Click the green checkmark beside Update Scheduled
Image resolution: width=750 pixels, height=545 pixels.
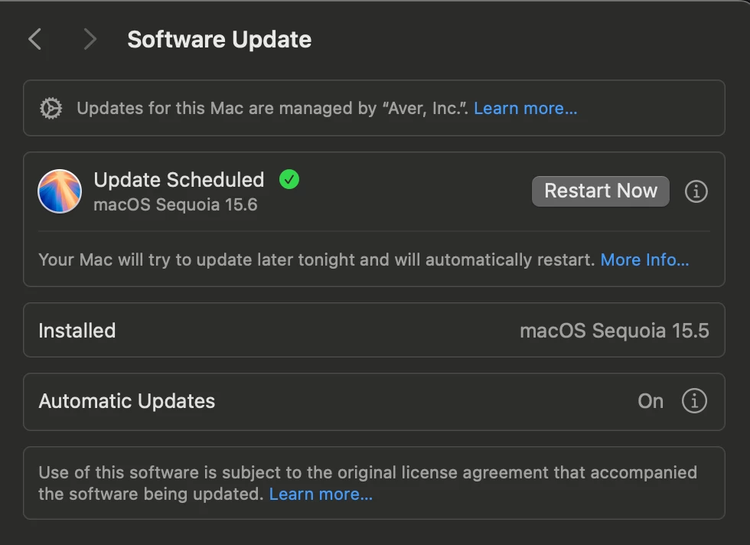[289, 179]
